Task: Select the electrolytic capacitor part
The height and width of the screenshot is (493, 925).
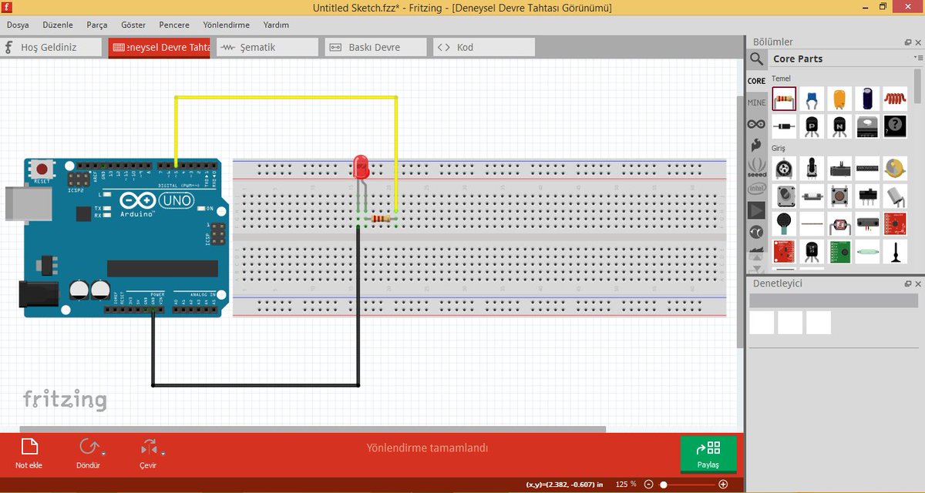Action: pyautogui.click(x=867, y=99)
